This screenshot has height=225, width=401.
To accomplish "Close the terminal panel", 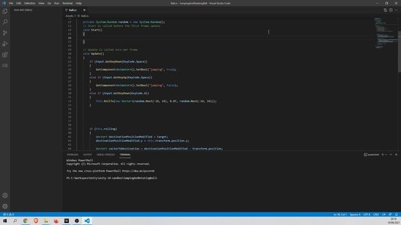I will point(396,154).
